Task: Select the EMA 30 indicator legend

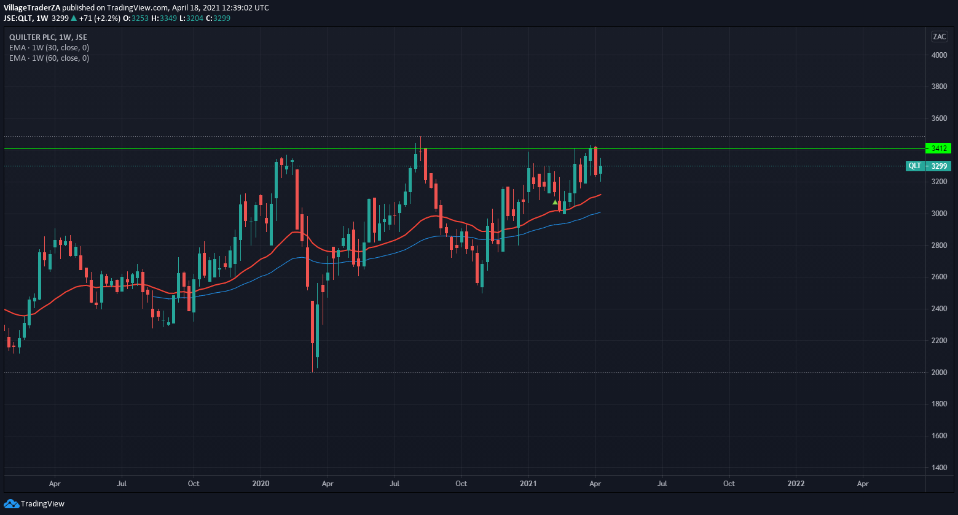Action: 49,47
